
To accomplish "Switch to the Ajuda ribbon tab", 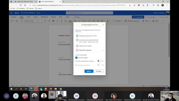I will coord(67,17).
